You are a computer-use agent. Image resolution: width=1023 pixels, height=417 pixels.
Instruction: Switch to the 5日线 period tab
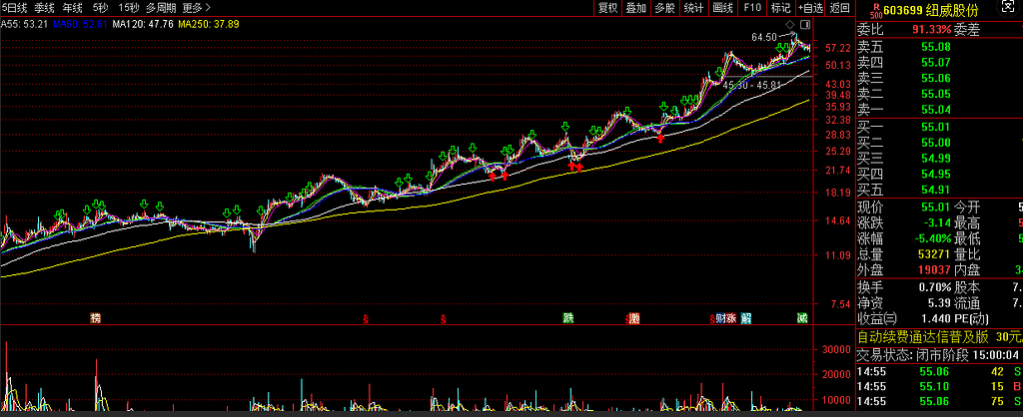coord(15,8)
